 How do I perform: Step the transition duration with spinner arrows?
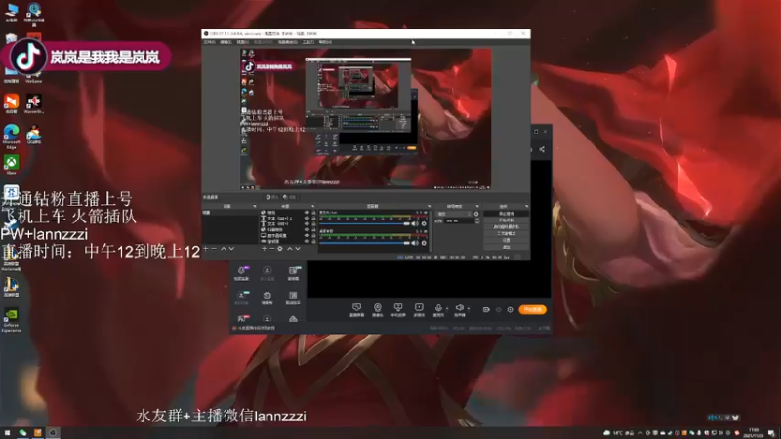point(477,221)
